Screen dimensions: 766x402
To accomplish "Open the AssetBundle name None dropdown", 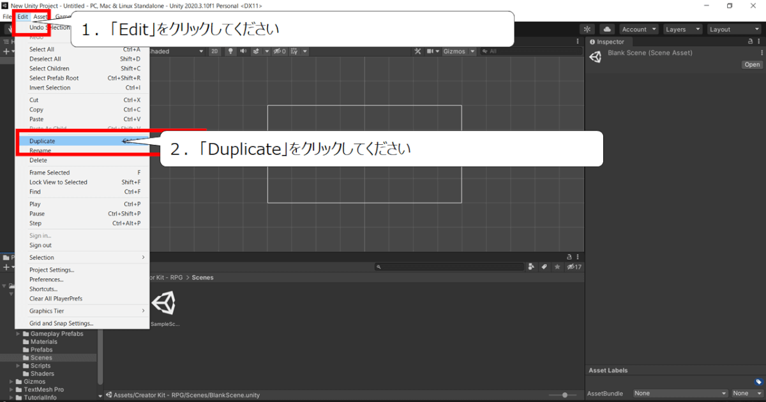I will point(680,394).
